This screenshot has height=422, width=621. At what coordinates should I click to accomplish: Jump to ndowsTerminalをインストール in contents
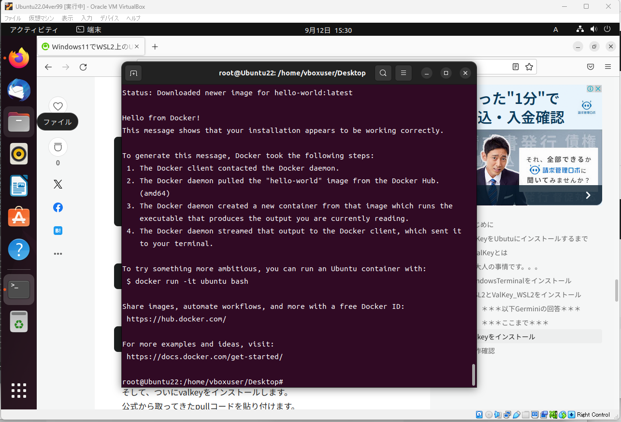pyautogui.click(x=524, y=281)
